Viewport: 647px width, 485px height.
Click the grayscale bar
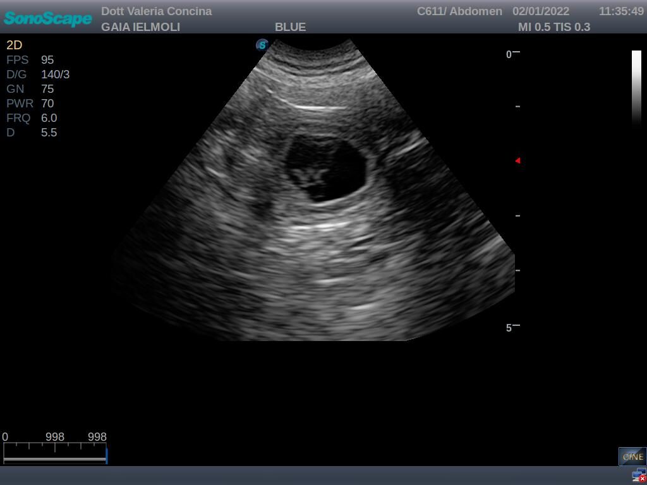tap(636, 88)
